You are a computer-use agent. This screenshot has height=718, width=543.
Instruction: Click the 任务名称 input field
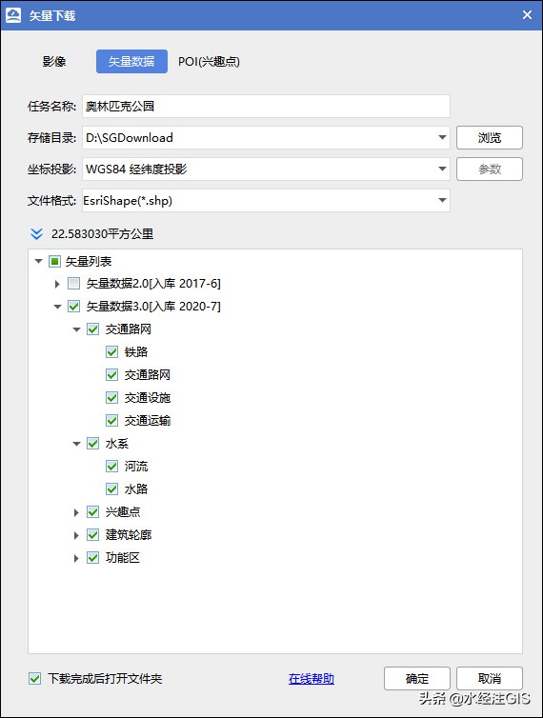tap(266, 107)
